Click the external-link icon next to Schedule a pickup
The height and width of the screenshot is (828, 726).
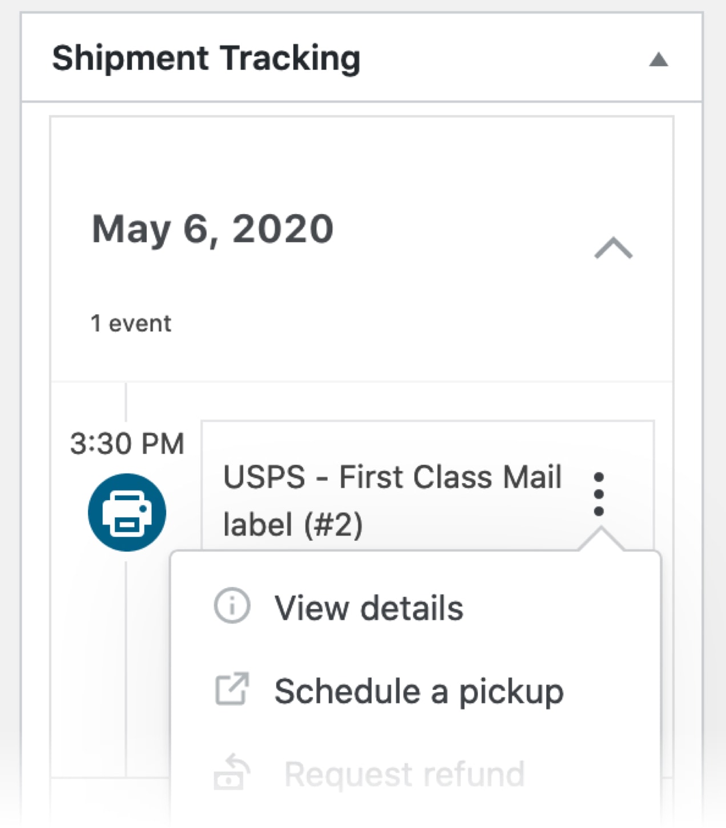pyautogui.click(x=231, y=690)
